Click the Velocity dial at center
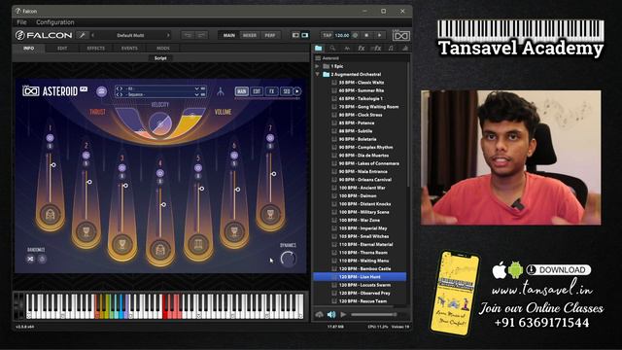Image resolution: width=622 pixels, height=350 pixels. (159, 122)
